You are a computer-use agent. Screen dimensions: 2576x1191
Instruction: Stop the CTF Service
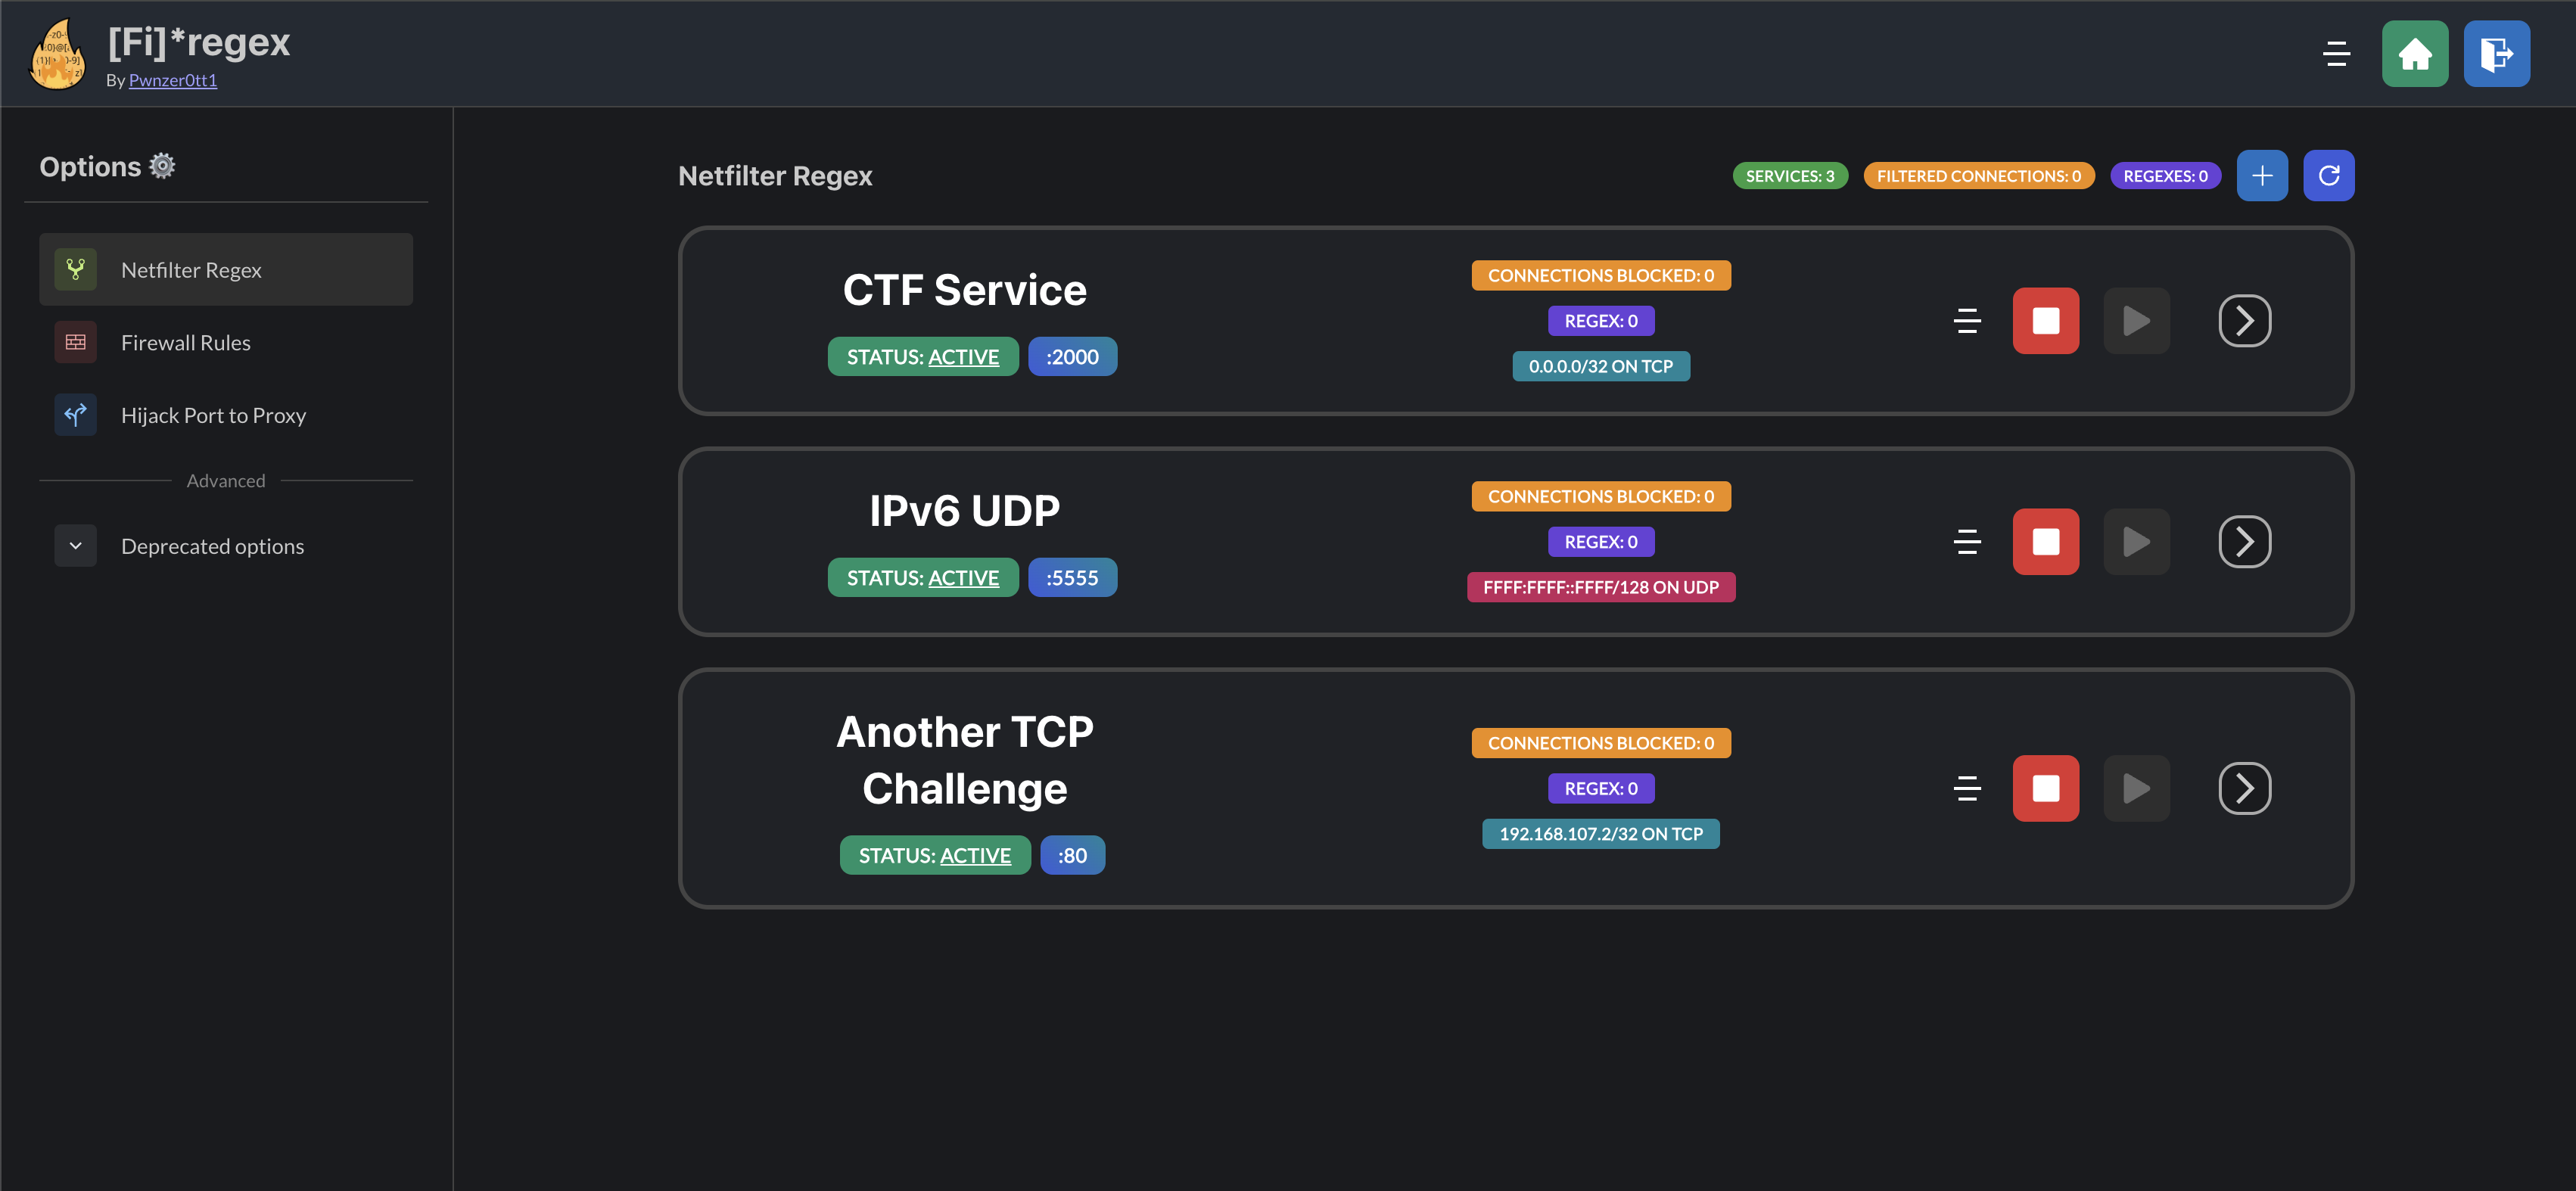tap(2046, 321)
